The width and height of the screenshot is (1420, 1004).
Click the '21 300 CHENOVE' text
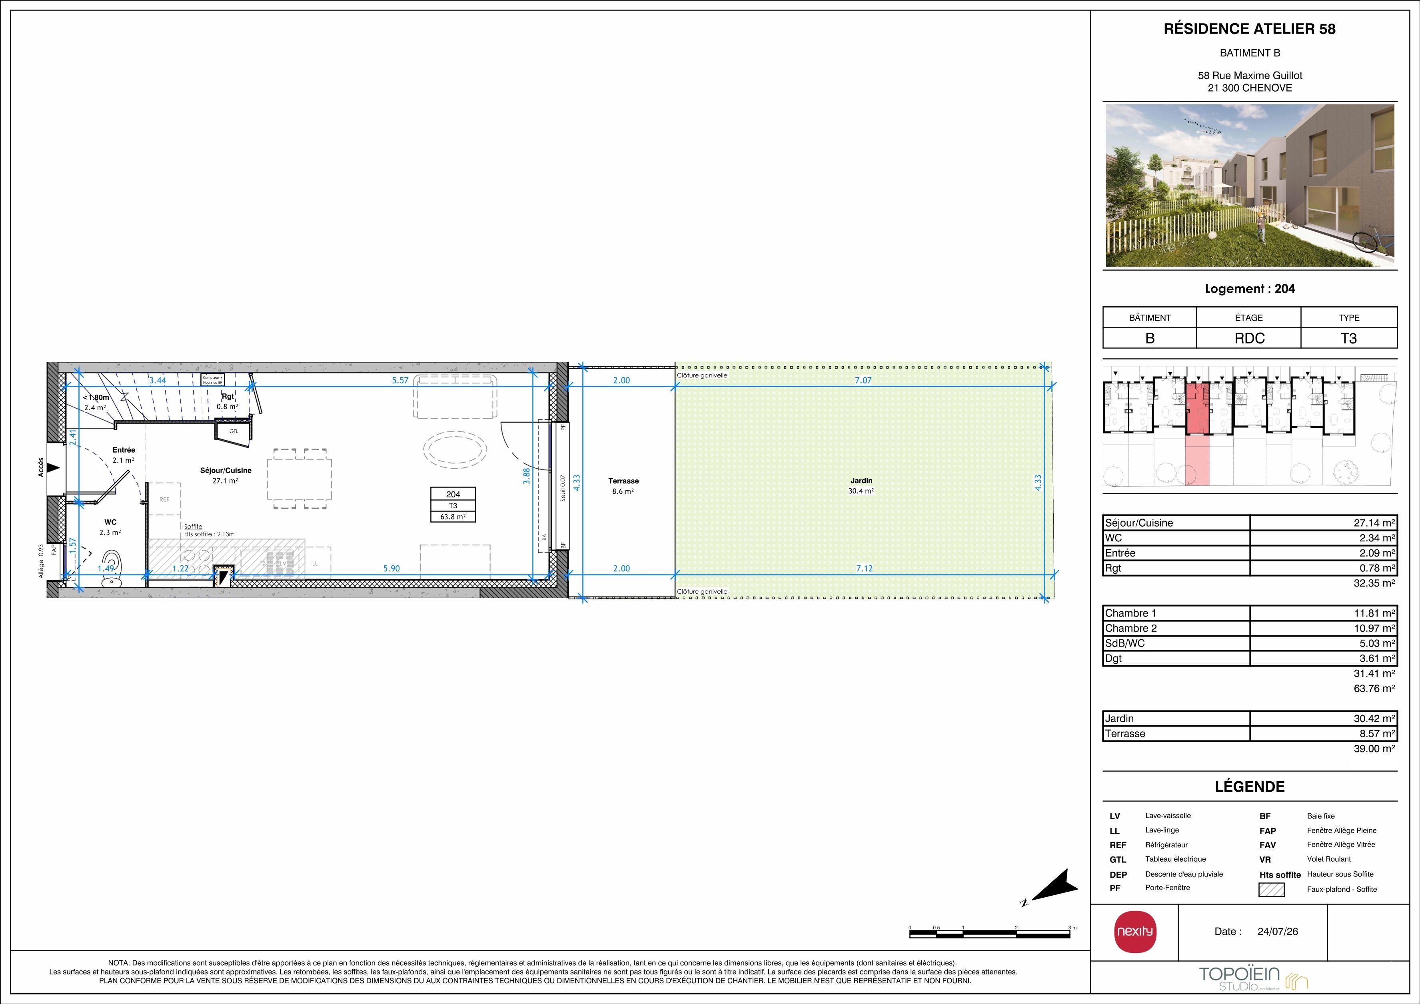[1249, 88]
